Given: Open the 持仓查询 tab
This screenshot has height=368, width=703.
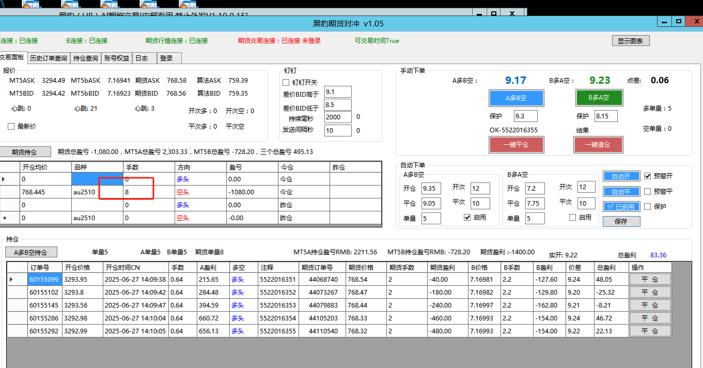Looking at the screenshot, I should coord(85,58).
